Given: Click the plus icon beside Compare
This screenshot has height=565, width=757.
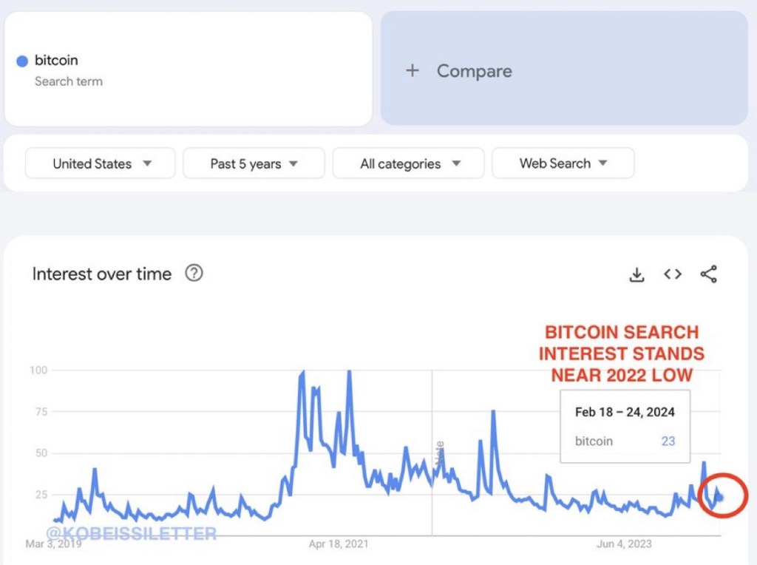Looking at the screenshot, I should 413,71.
